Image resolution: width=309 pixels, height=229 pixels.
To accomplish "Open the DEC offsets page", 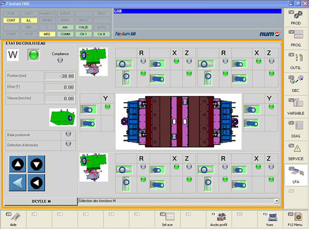I will tap(295, 84).
